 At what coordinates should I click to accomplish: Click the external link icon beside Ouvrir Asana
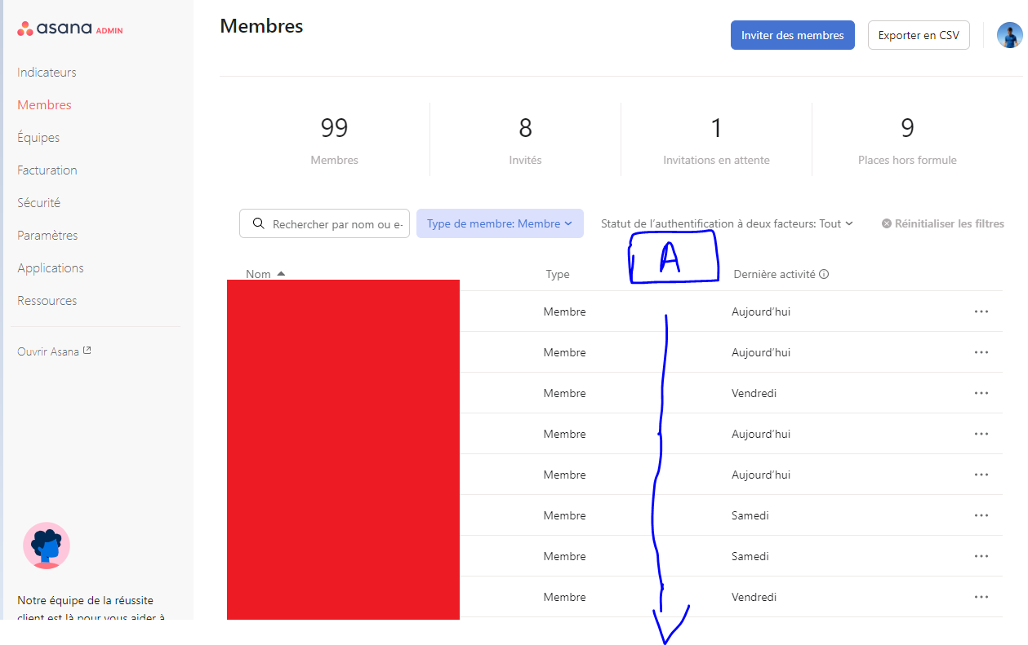click(x=87, y=351)
